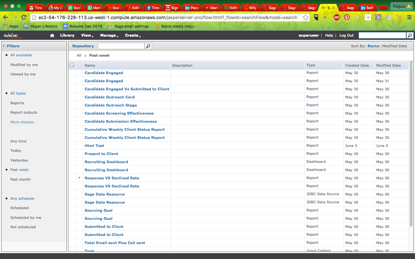Open the Google Drive extension
The height and width of the screenshot is (259, 415).
click(388, 17)
